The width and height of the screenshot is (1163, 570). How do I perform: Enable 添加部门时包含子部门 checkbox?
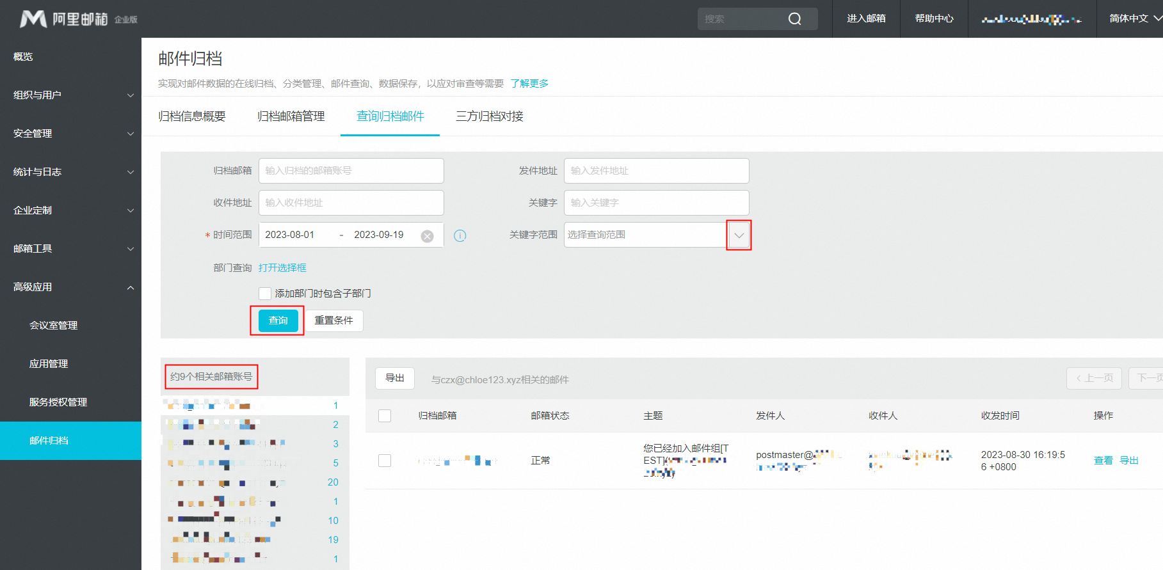pyautogui.click(x=265, y=294)
